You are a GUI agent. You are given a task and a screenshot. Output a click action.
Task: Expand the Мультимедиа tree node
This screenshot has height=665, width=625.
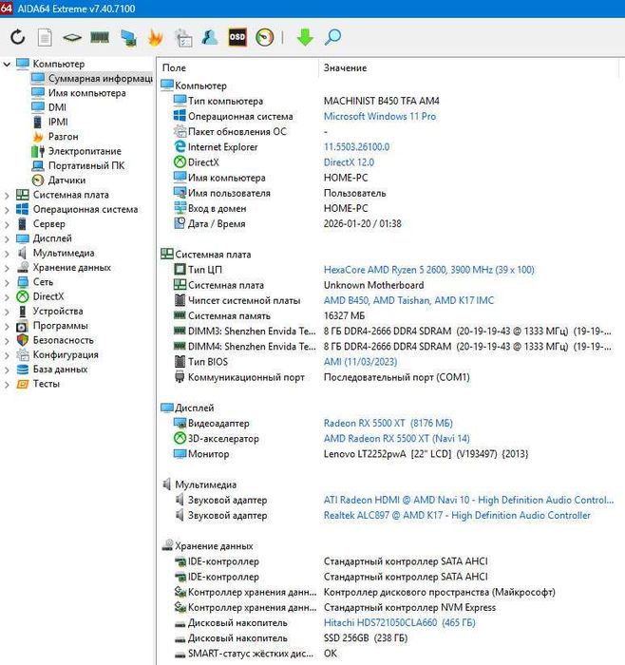click(x=7, y=254)
